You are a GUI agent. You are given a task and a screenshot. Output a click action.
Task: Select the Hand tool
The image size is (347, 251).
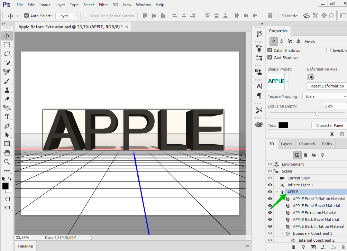pos(7,153)
